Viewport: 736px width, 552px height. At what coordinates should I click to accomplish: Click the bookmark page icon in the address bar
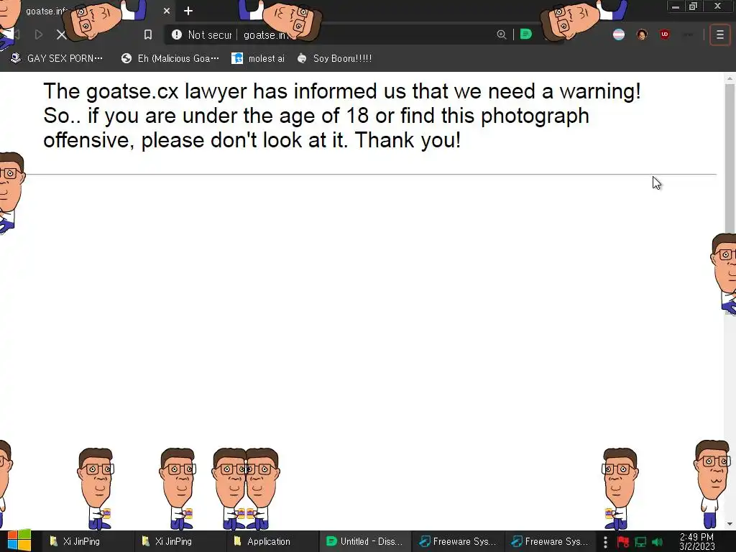click(148, 34)
